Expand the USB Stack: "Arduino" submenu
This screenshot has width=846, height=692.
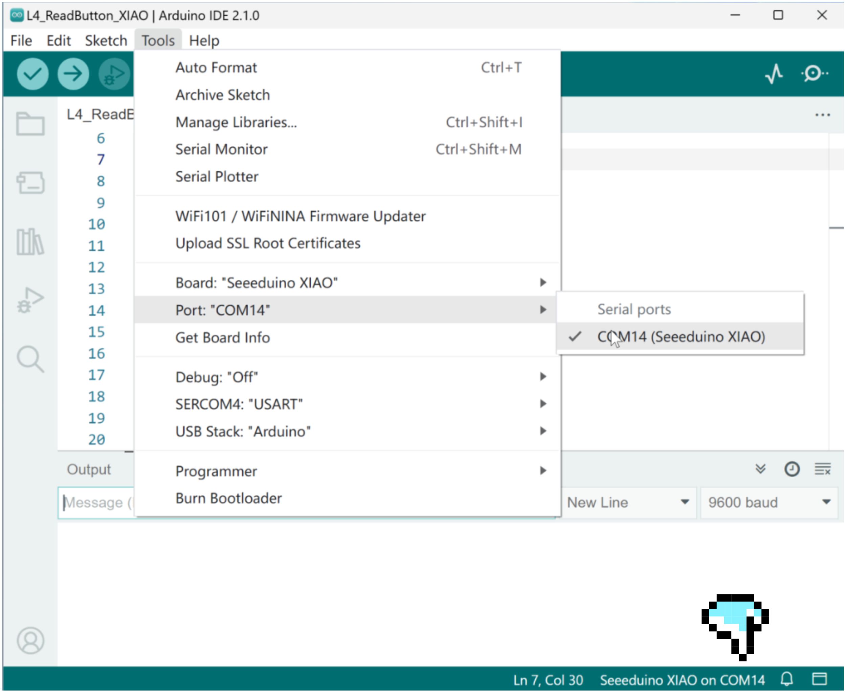click(x=347, y=431)
